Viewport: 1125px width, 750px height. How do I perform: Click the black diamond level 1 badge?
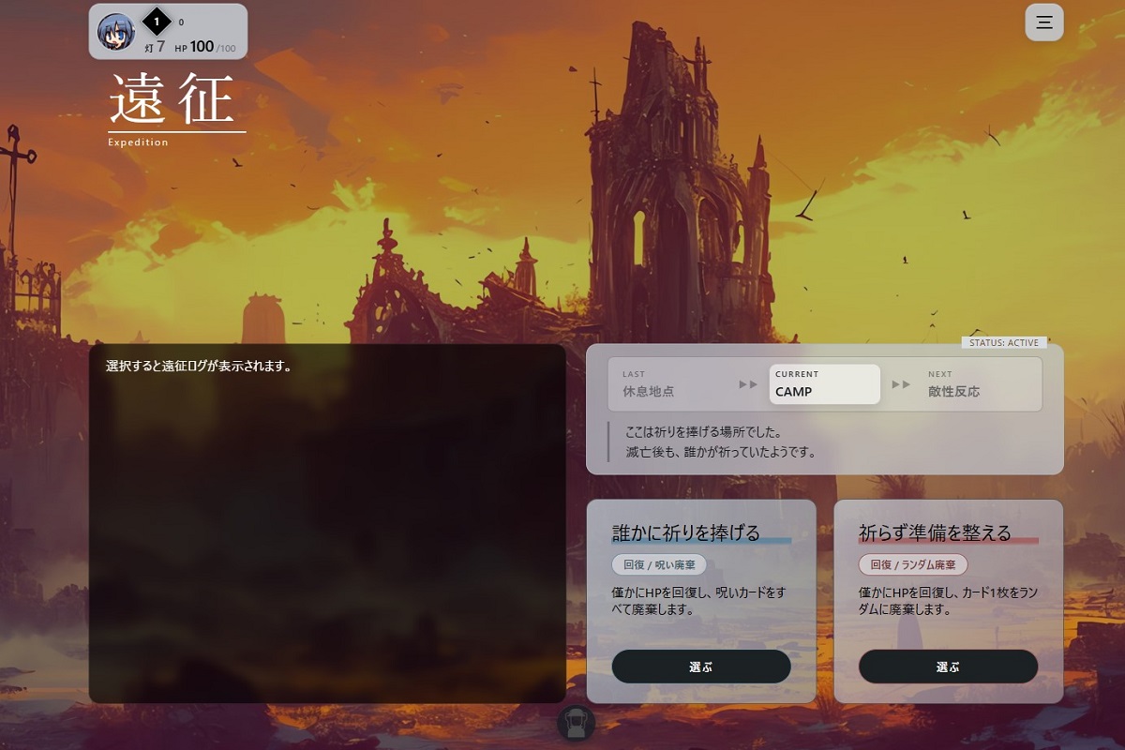click(x=157, y=22)
